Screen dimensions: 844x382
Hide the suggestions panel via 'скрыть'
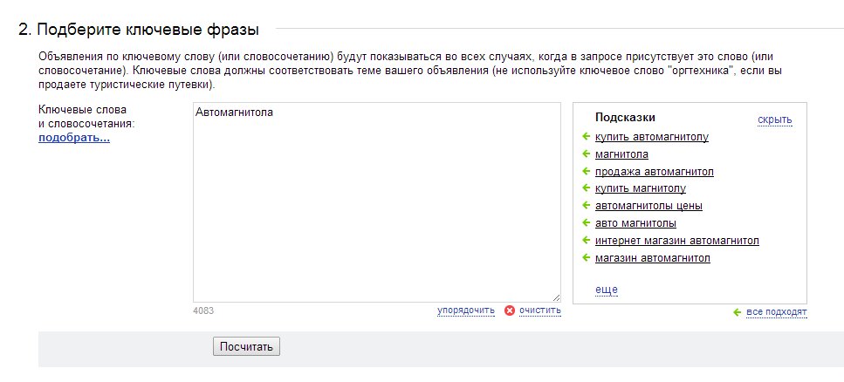pos(774,119)
